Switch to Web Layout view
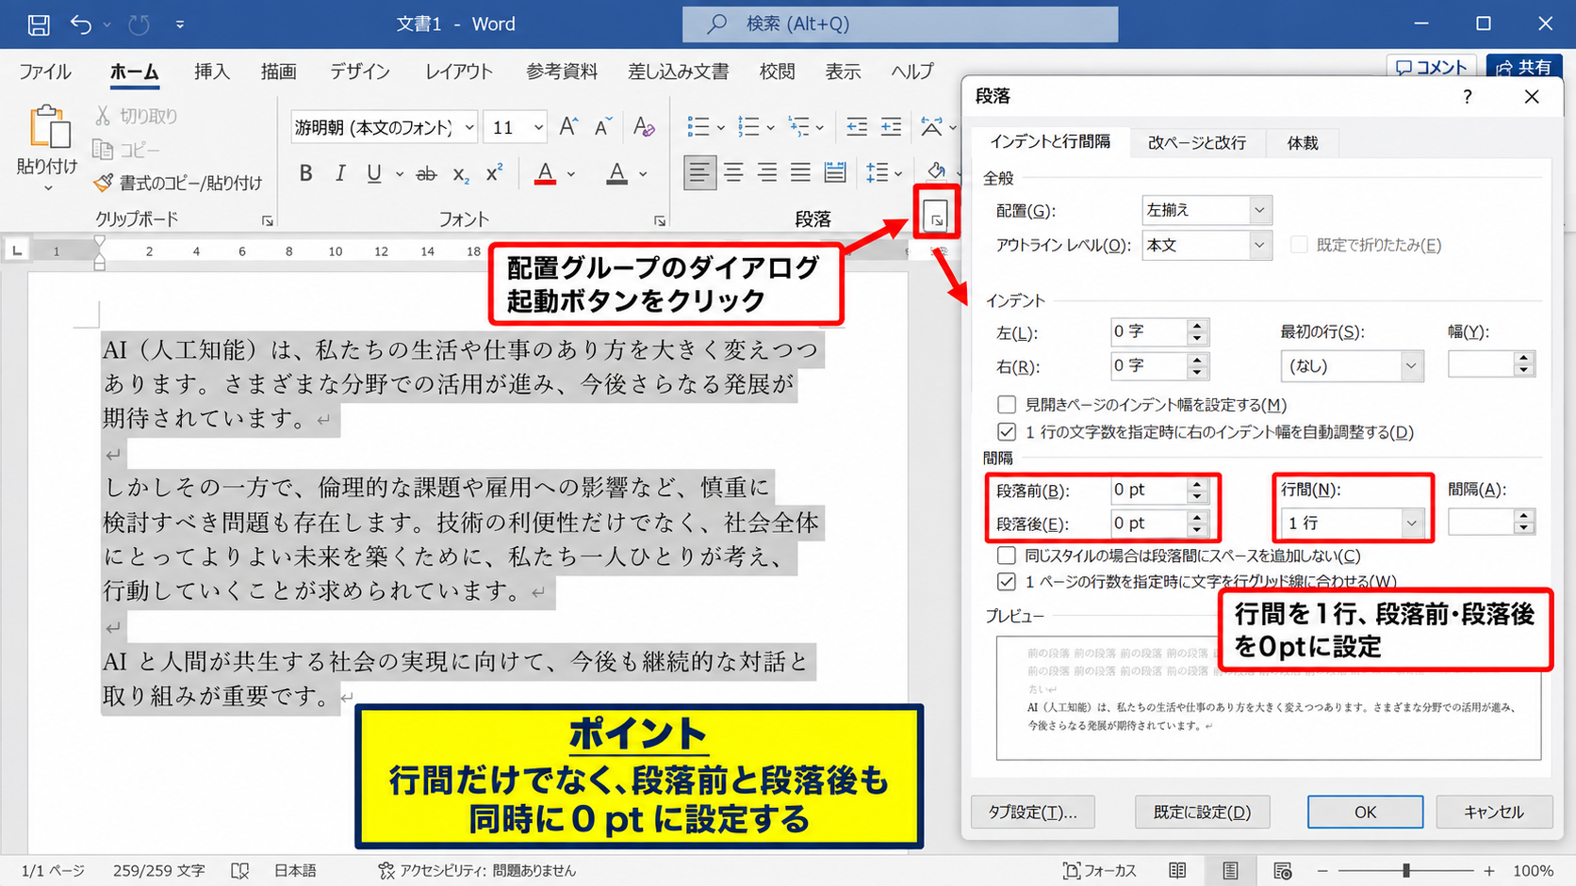 click(x=1283, y=871)
